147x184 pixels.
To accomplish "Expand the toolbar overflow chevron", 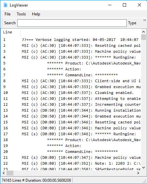I will tap(145, 20).
